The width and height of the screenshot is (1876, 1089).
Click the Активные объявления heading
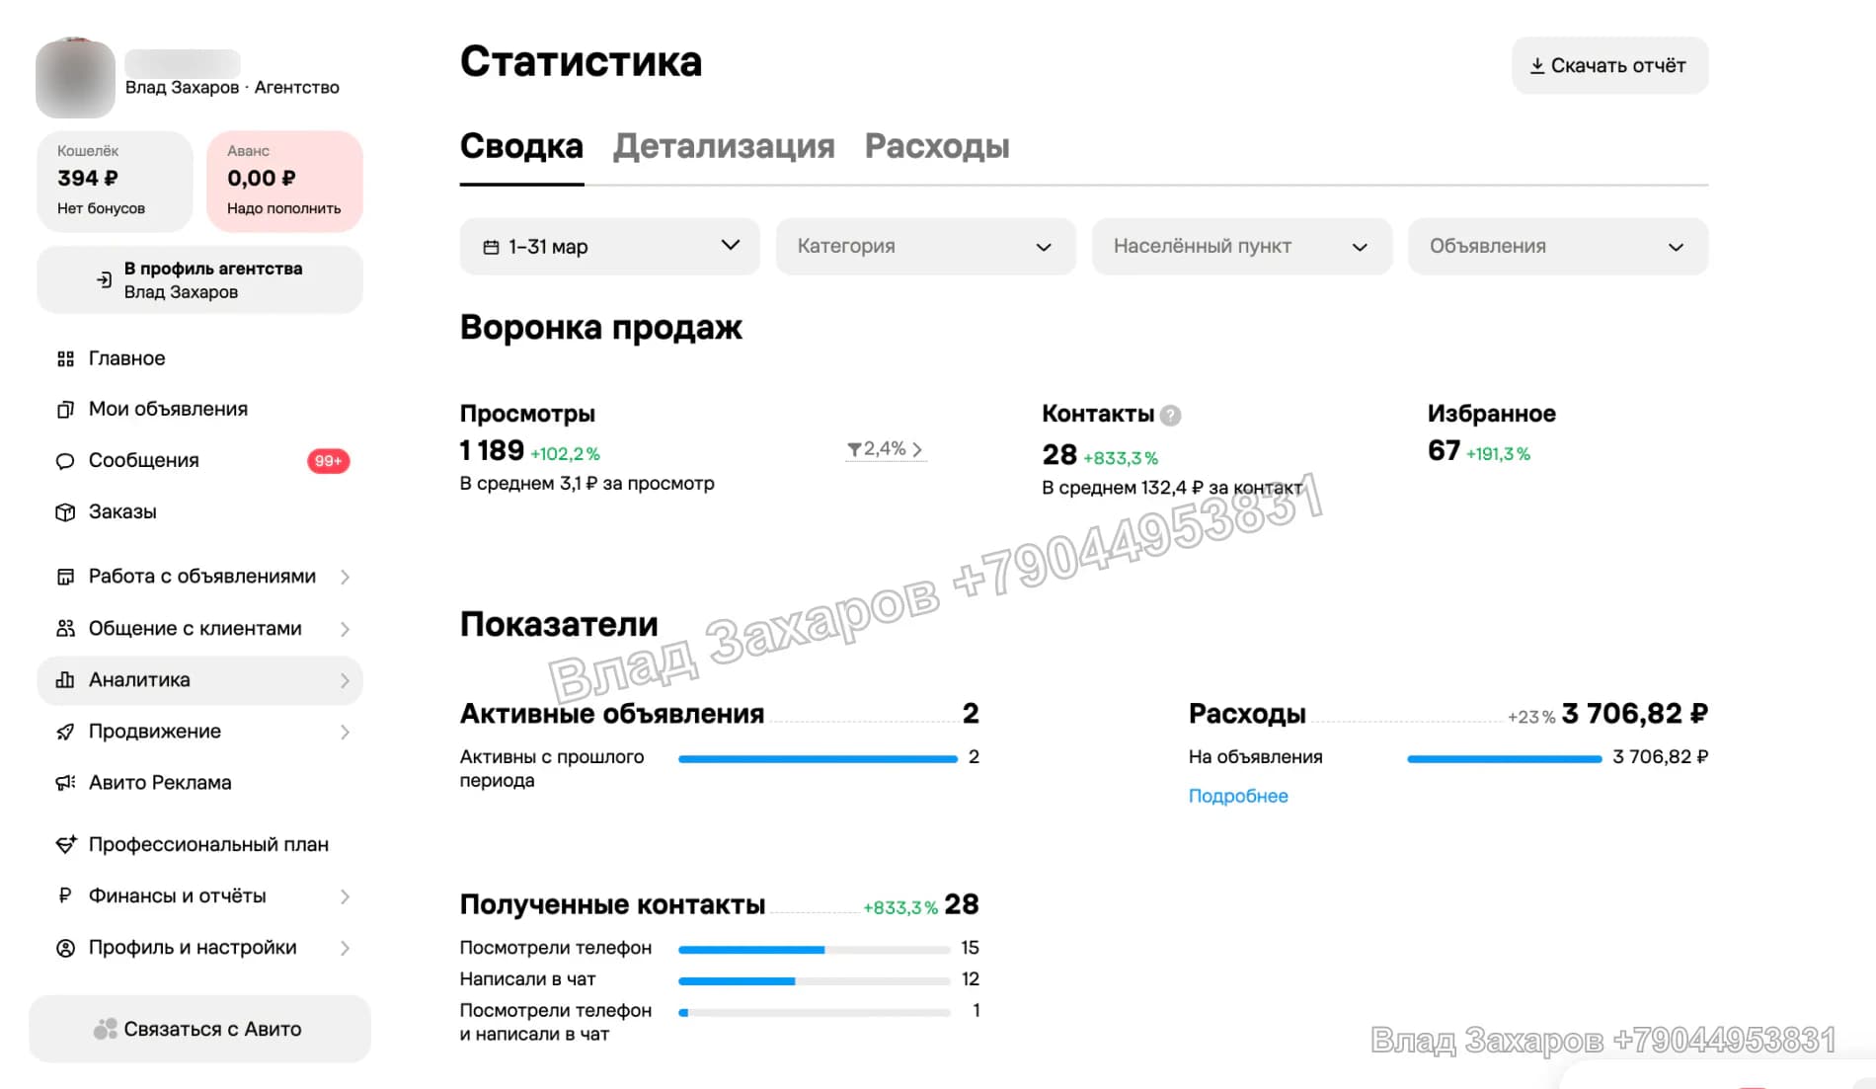click(612, 714)
